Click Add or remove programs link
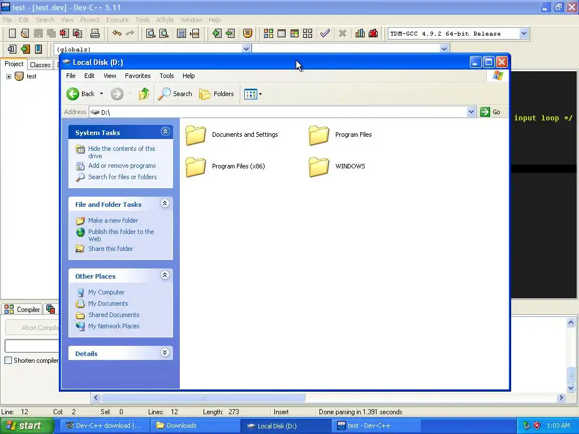Screen dimensions: 579x434 coord(122,166)
